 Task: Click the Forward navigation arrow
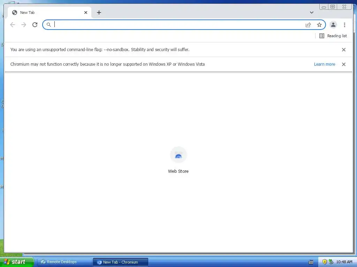[24, 25]
